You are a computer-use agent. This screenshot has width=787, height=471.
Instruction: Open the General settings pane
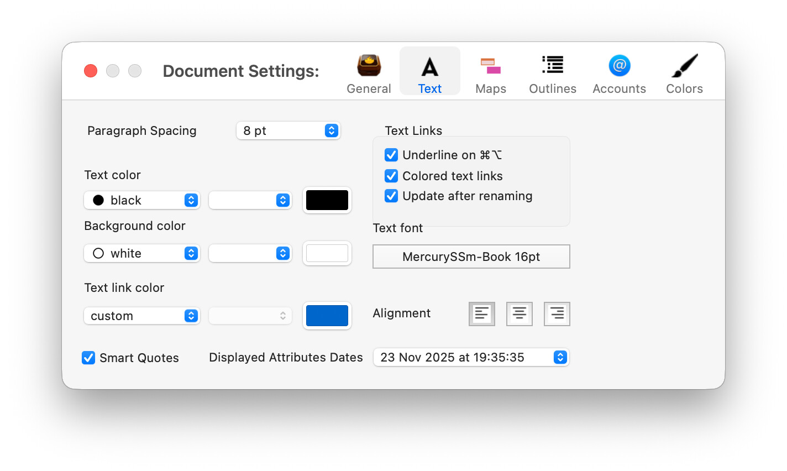point(369,73)
